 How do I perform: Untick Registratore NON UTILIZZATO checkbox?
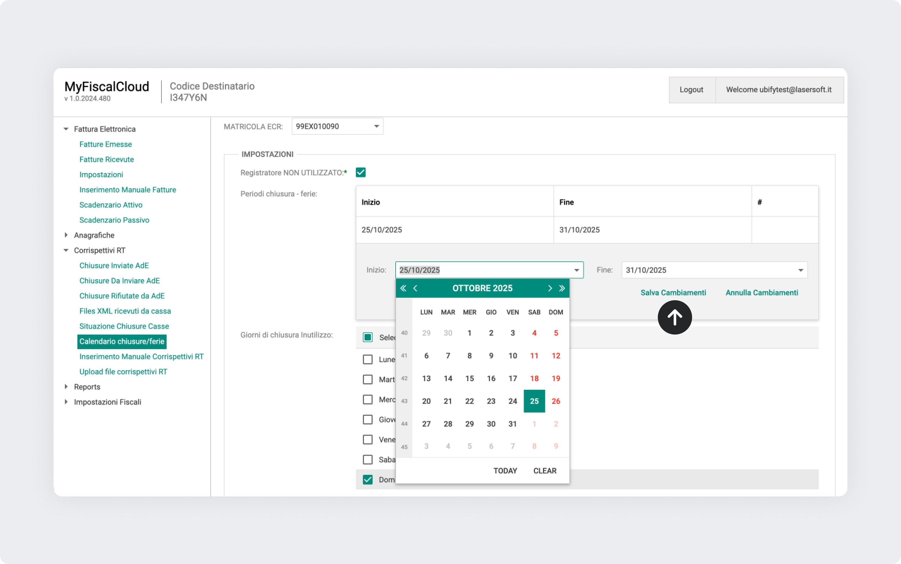click(x=360, y=172)
